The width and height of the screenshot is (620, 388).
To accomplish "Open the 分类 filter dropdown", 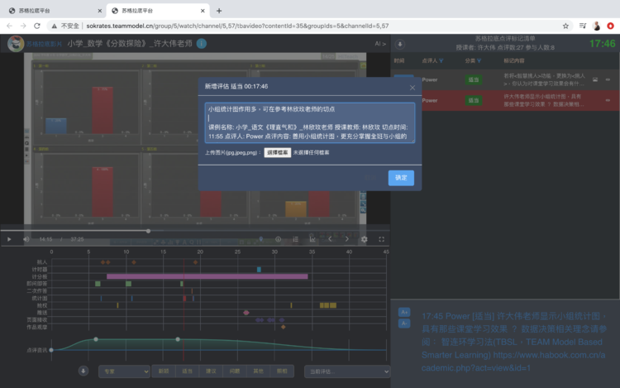I will point(479,61).
